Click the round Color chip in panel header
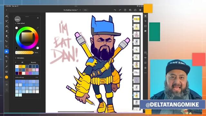This screenshot has width=206, height=116. coord(17,19)
